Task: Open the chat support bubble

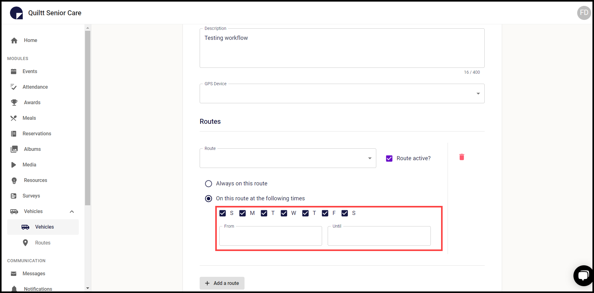Action: pyautogui.click(x=583, y=276)
